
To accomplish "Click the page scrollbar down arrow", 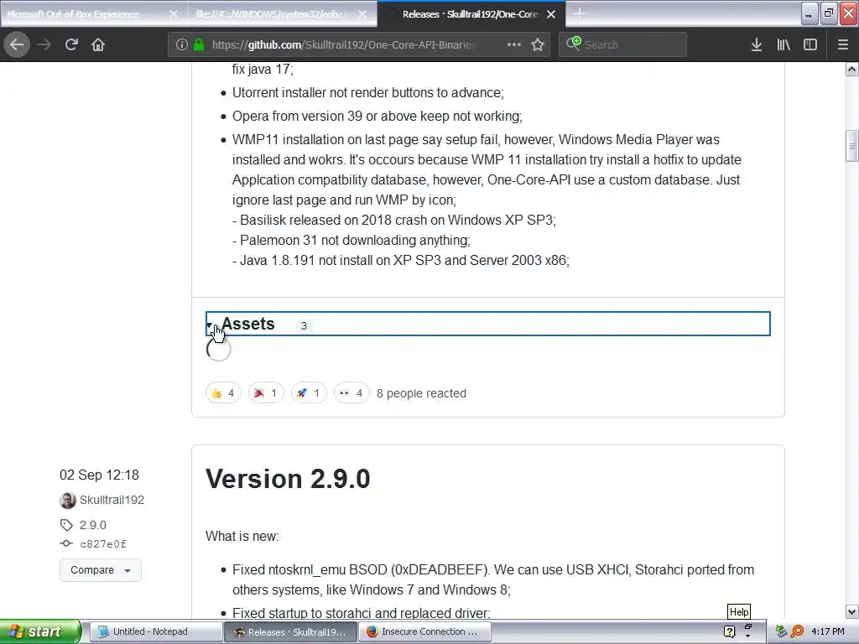I will click(851, 611).
